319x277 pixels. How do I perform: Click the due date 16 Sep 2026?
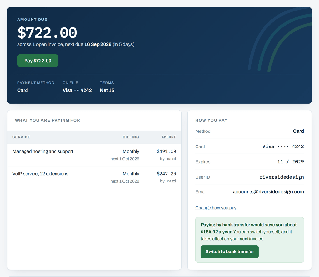click(x=98, y=44)
